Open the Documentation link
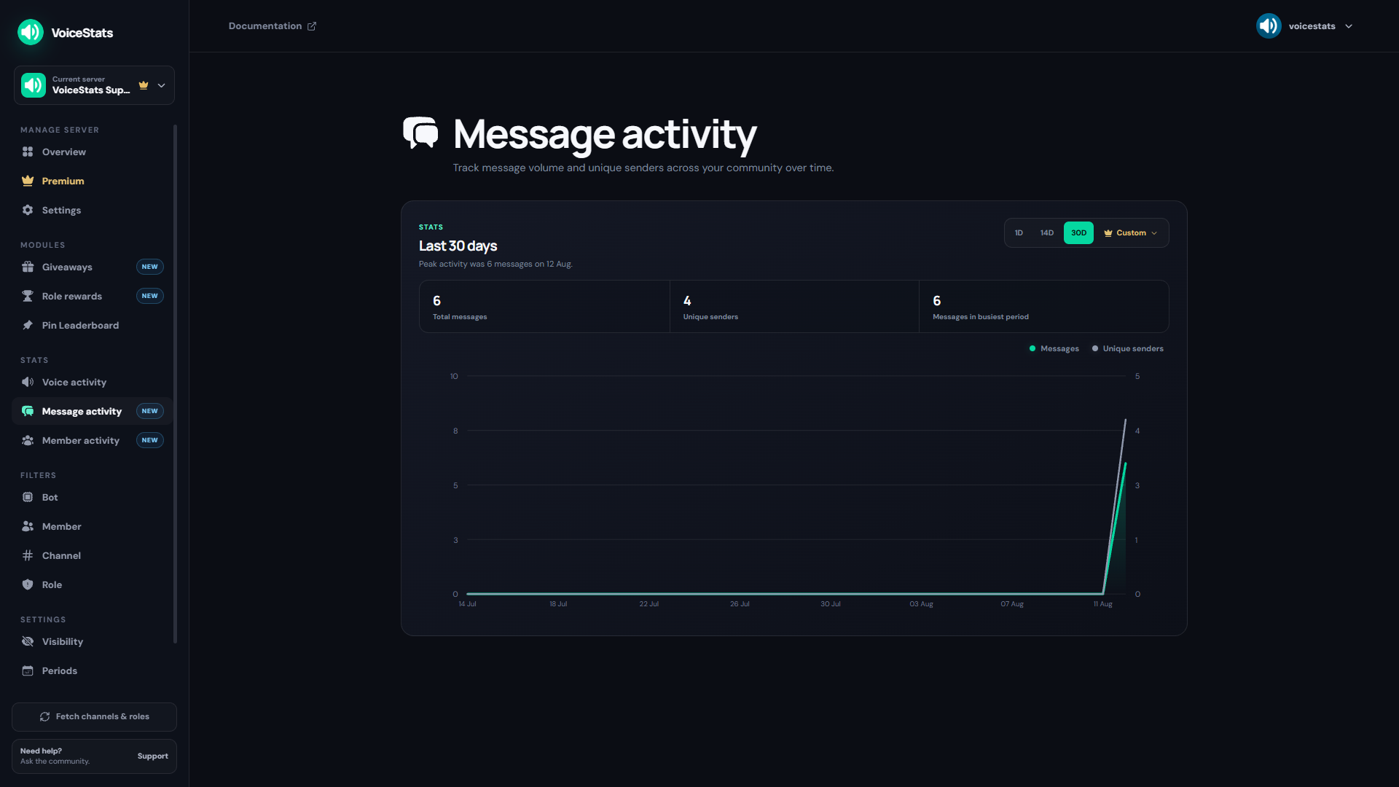This screenshot has height=787, width=1399. [273, 26]
